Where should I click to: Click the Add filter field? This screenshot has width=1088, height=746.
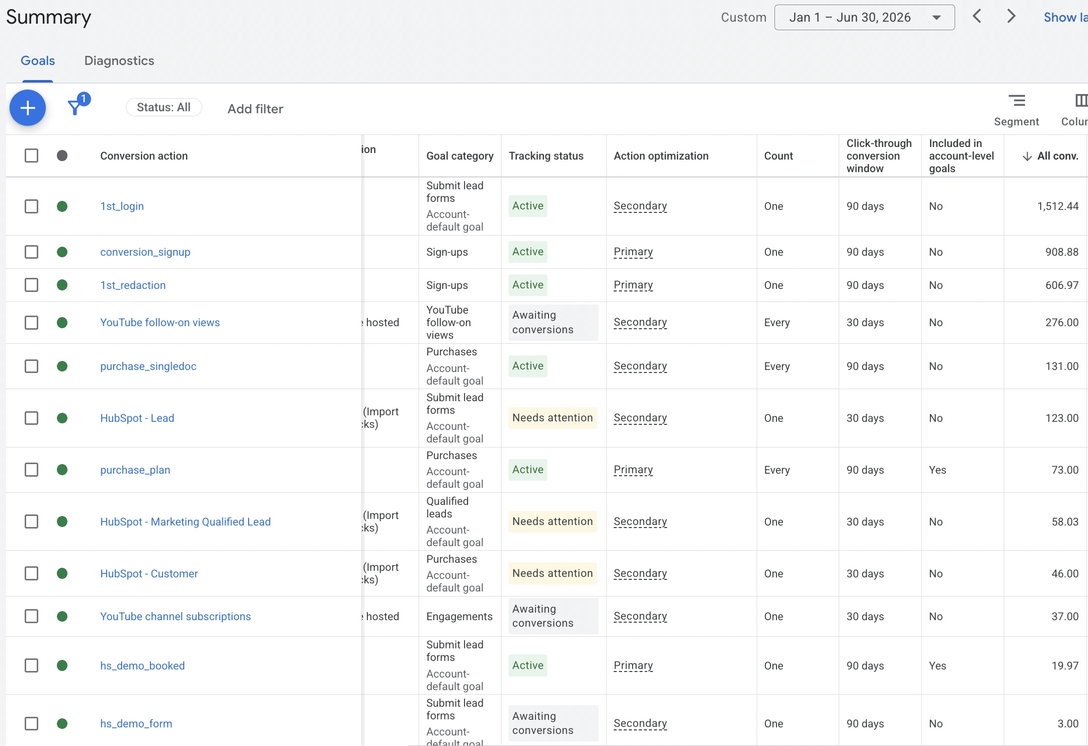pyautogui.click(x=255, y=109)
